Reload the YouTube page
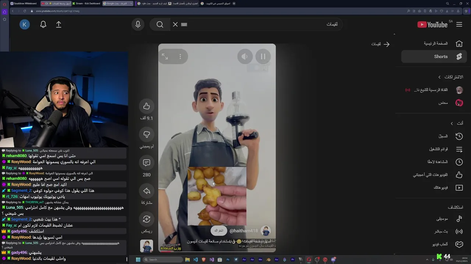The width and height of the screenshot is (471, 264). [25, 11]
